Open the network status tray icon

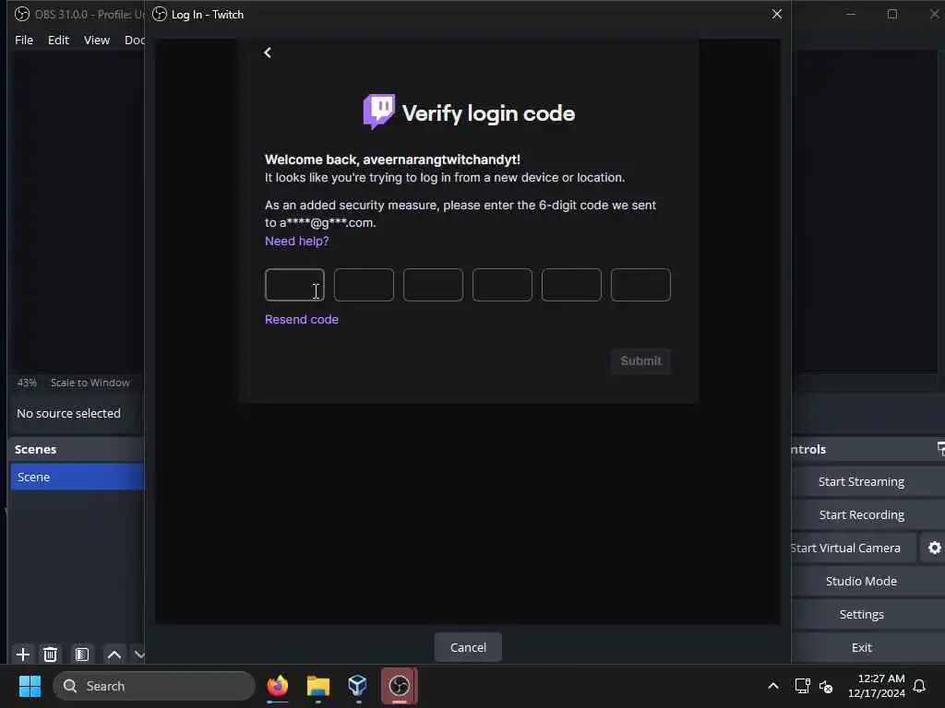point(802,686)
